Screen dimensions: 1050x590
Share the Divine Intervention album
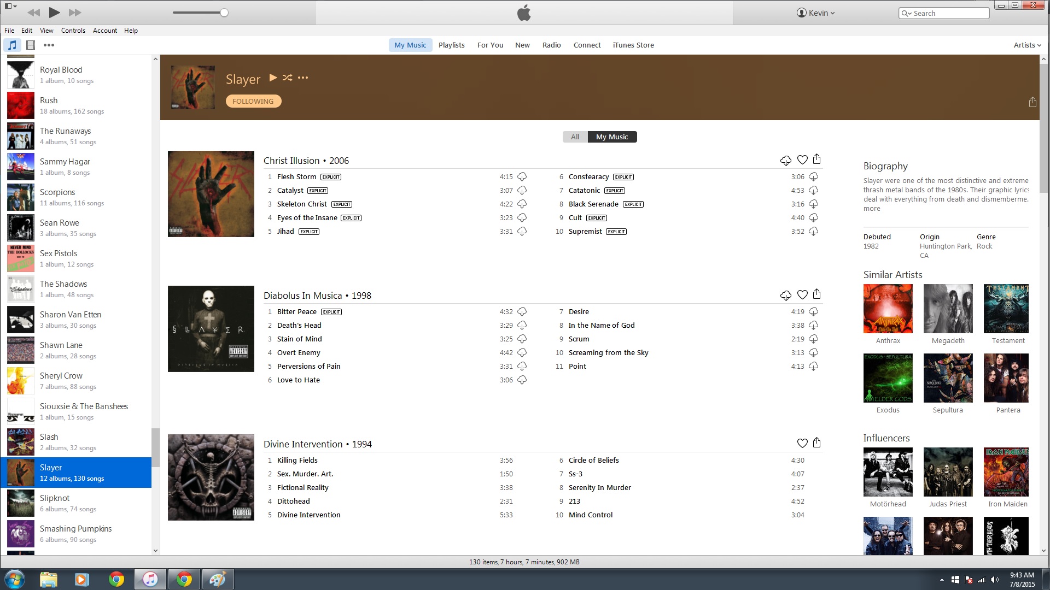(816, 443)
